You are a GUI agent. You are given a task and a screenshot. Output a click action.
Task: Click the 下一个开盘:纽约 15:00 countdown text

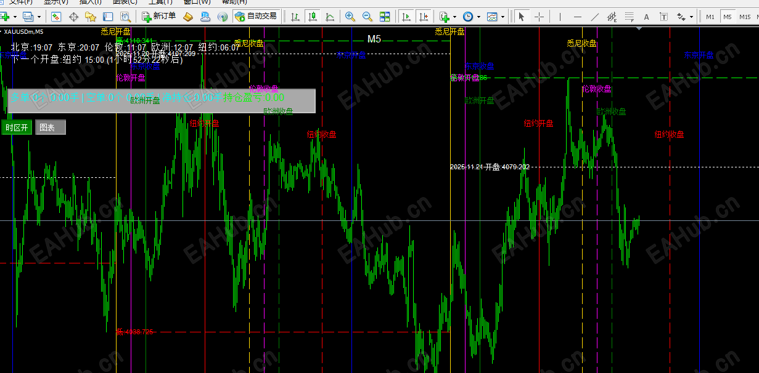97,60
